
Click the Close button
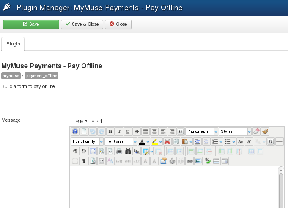pos(118,24)
